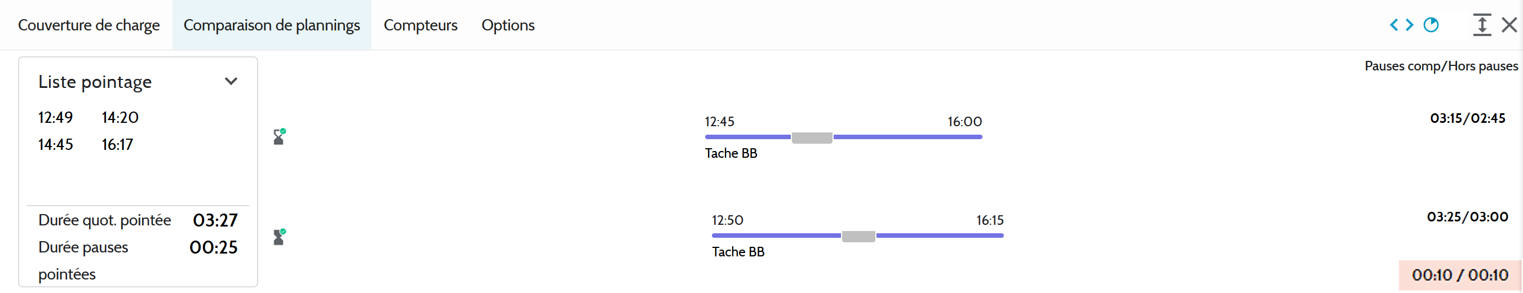The height and width of the screenshot is (293, 1523).
Task: Switch to the Compteurs tab
Action: (420, 25)
